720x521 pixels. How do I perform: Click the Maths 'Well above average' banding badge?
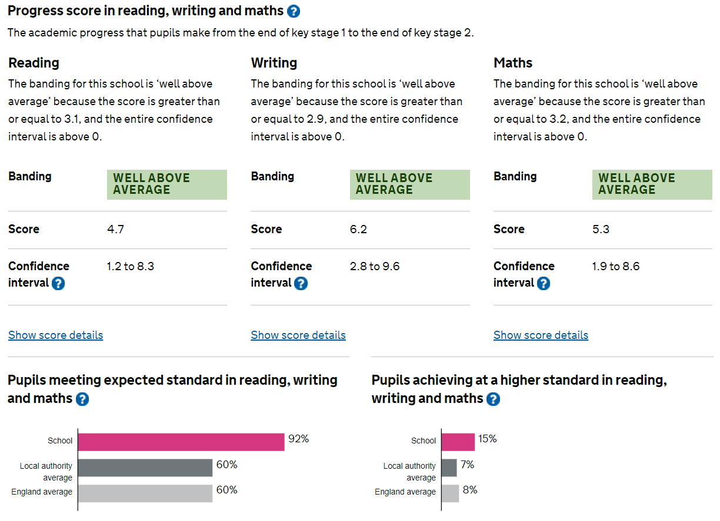point(652,184)
